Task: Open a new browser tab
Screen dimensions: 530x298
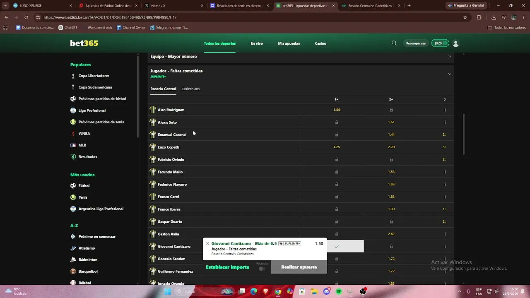Action: click(409, 6)
